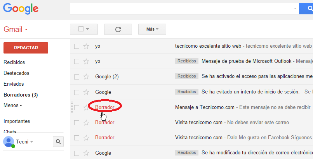The image size is (313, 159).
Task: Open the Destacados folder
Action: point(16,73)
